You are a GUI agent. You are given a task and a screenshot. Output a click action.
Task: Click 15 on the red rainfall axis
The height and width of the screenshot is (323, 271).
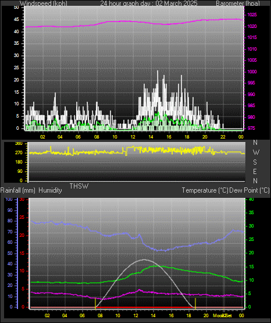point(22,253)
